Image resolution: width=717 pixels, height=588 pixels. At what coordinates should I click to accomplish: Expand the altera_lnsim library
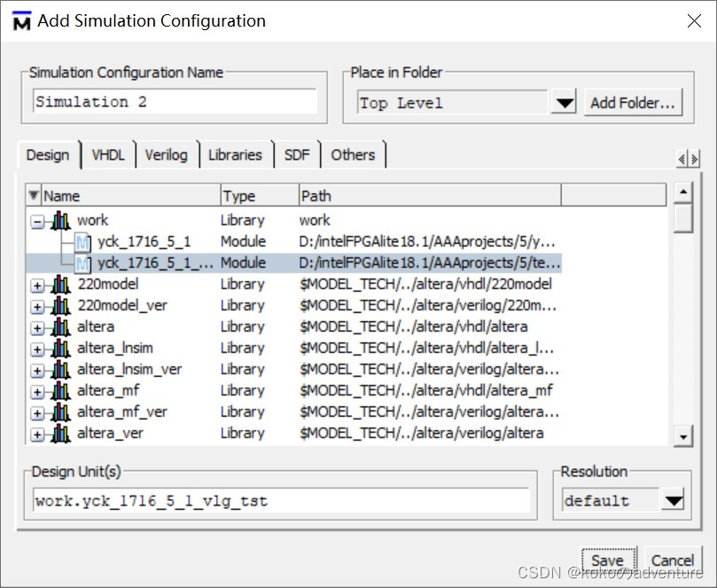pyautogui.click(x=37, y=349)
